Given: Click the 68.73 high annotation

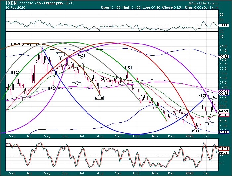Looking at the screenshot, I should click(x=127, y=67).
